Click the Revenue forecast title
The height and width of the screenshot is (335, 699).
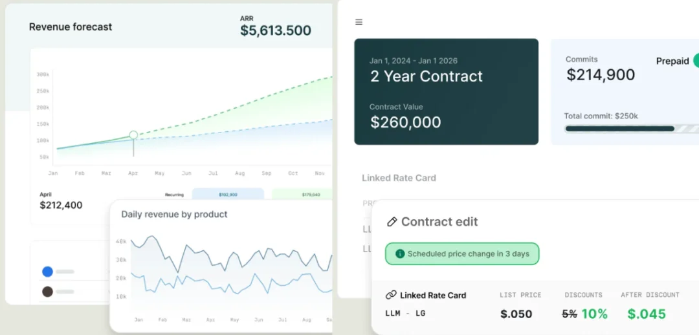(71, 27)
